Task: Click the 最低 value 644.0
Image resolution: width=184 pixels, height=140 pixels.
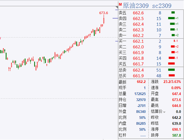Action: pos(177,106)
